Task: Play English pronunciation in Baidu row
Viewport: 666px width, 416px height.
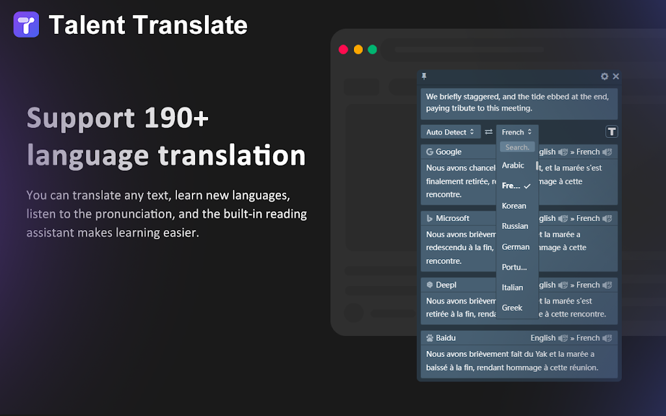Action: pos(563,338)
